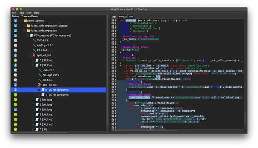
Task: Collapse the Miles_with_expiration theory node
Action: [x=25, y=31]
